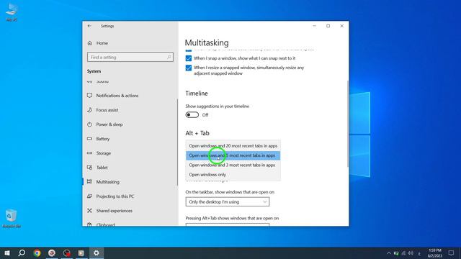
Task: Select the Focus assist moon icon
Action: (89, 110)
